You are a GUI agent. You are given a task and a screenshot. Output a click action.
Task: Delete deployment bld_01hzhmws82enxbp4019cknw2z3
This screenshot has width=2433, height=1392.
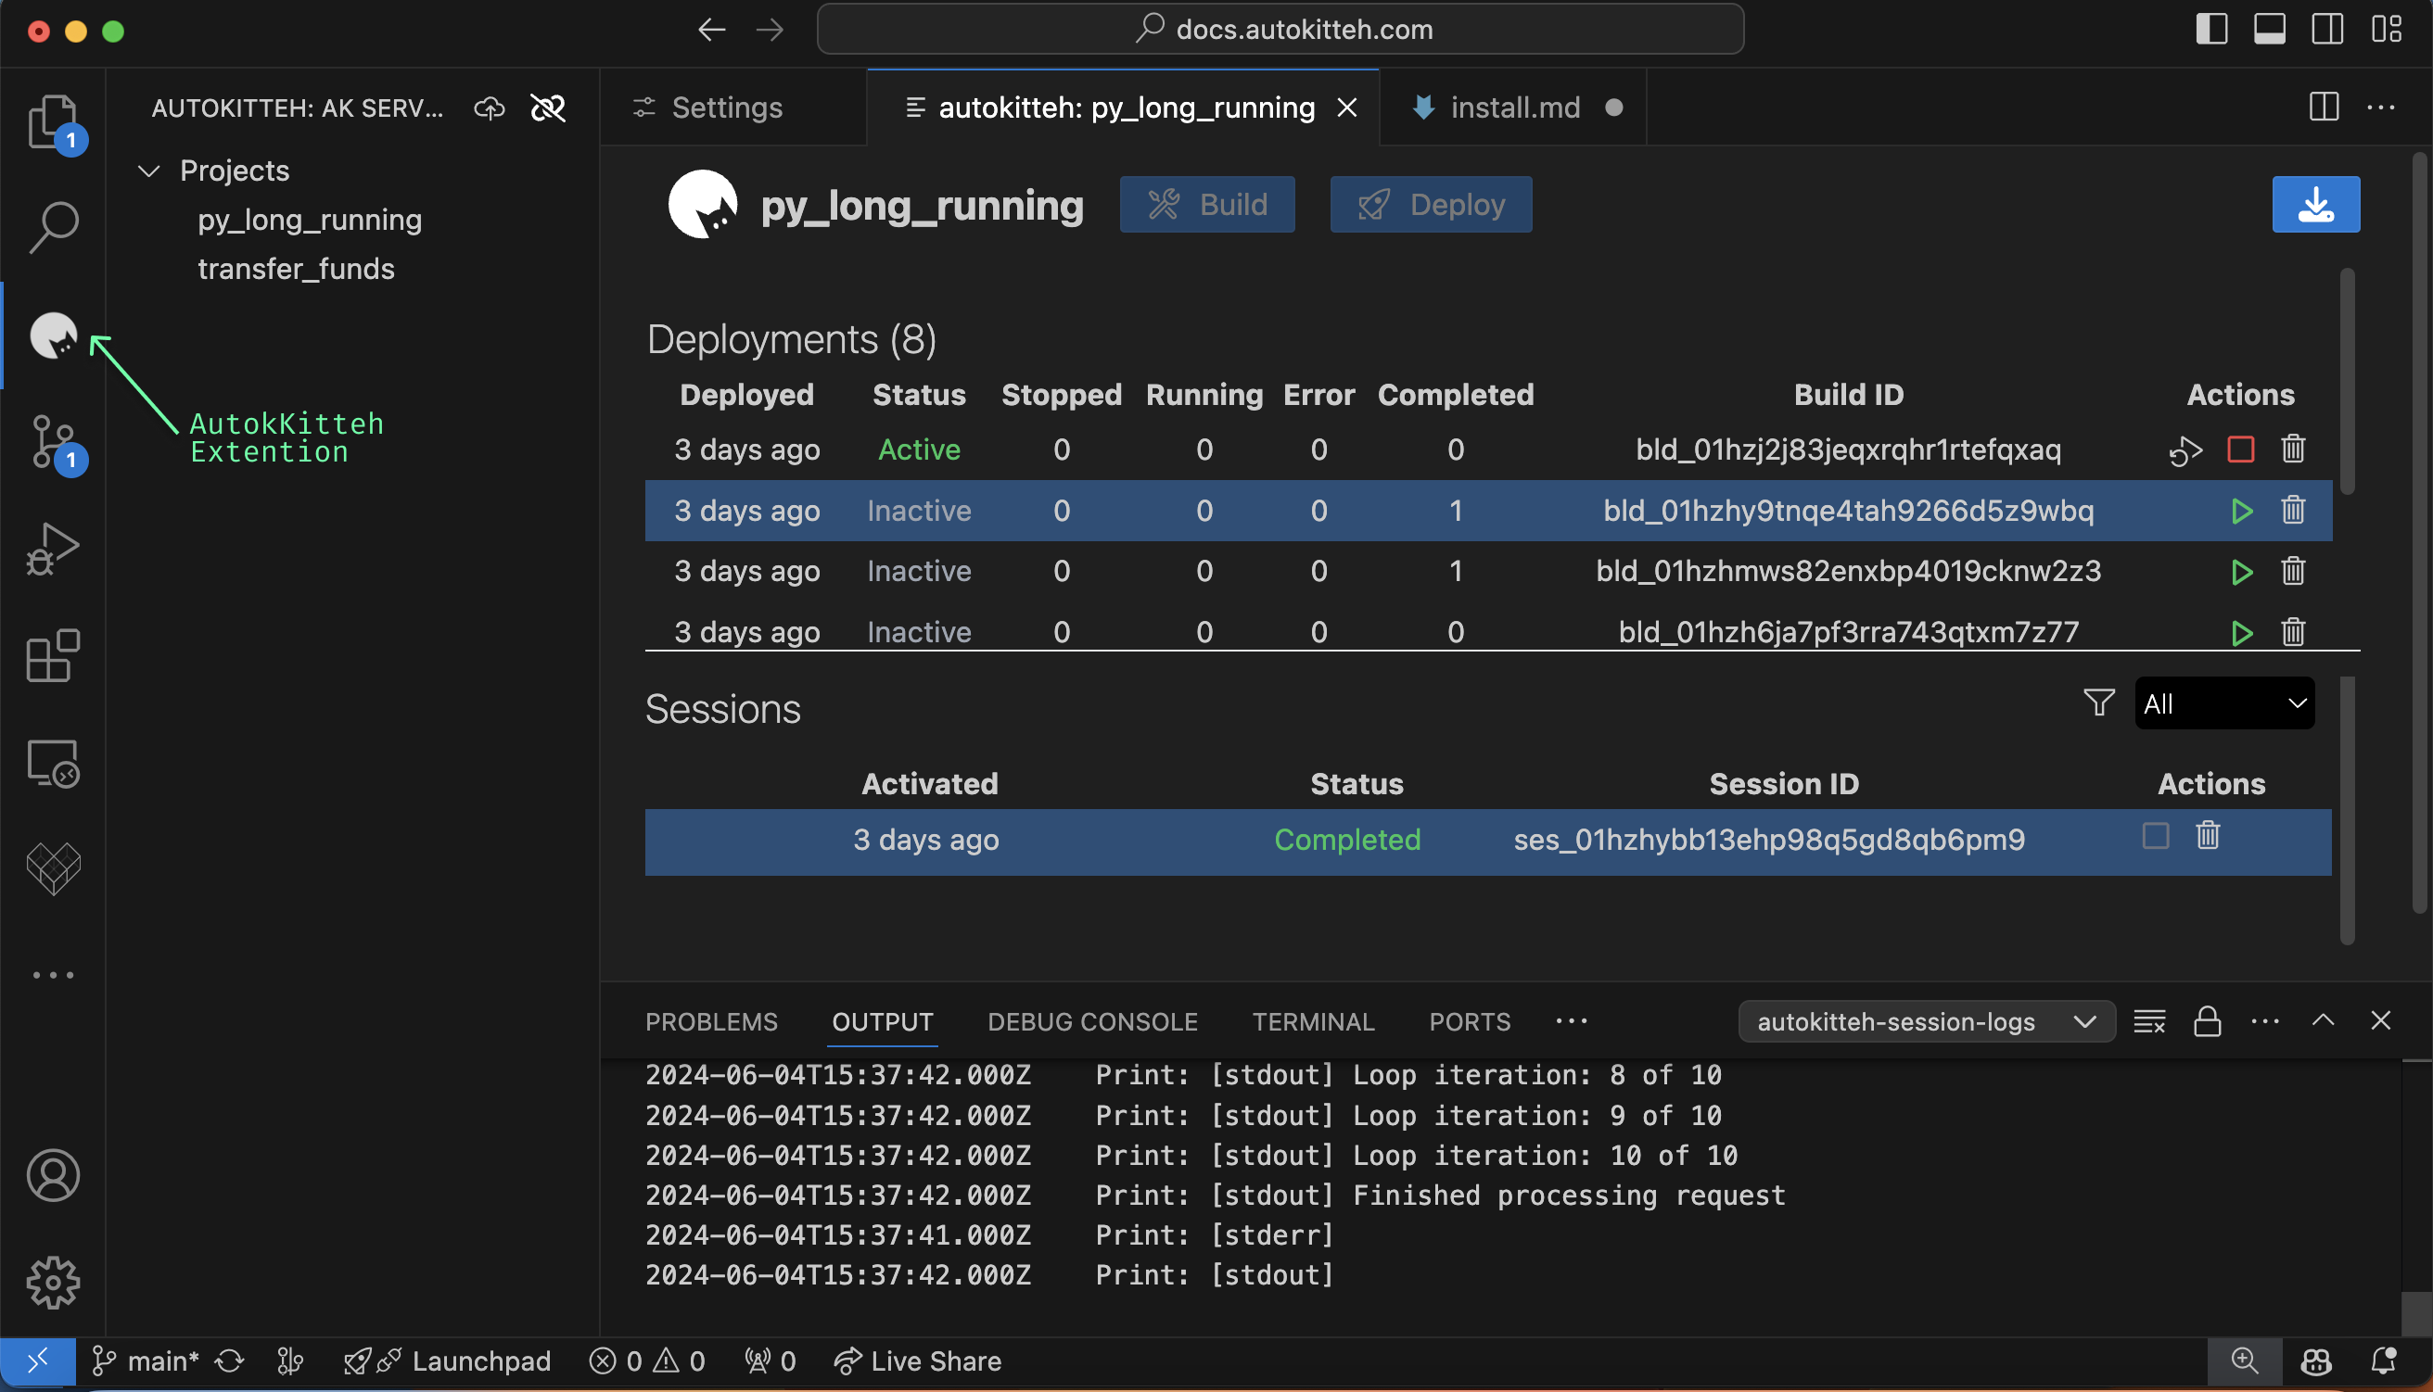click(x=2293, y=571)
